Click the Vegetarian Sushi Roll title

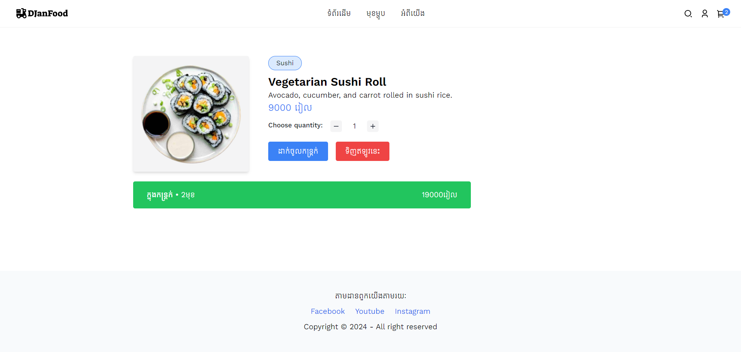click(327, 82)
